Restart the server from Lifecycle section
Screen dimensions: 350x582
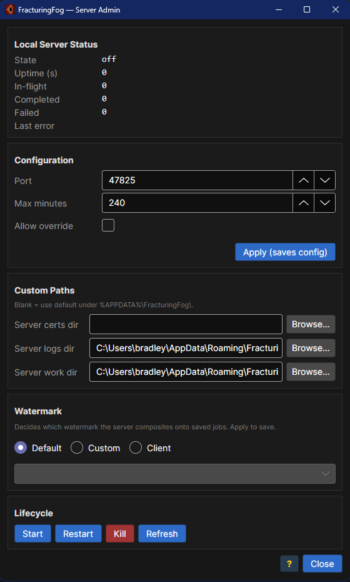(78, 534)
